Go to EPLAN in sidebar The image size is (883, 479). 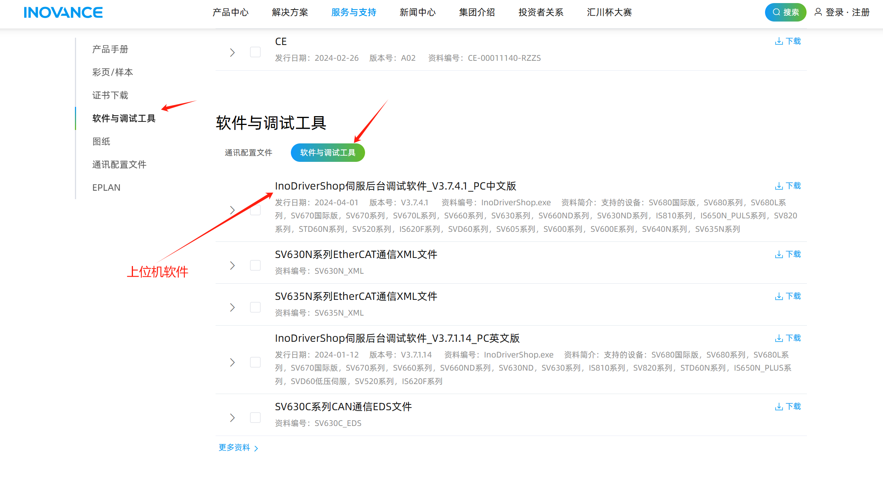click(106, 188)
